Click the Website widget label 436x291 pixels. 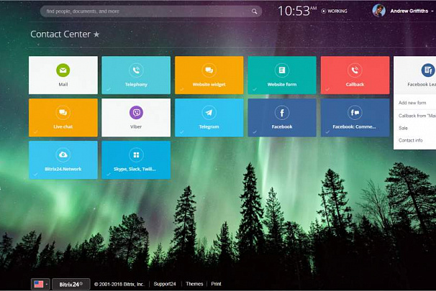209,84
